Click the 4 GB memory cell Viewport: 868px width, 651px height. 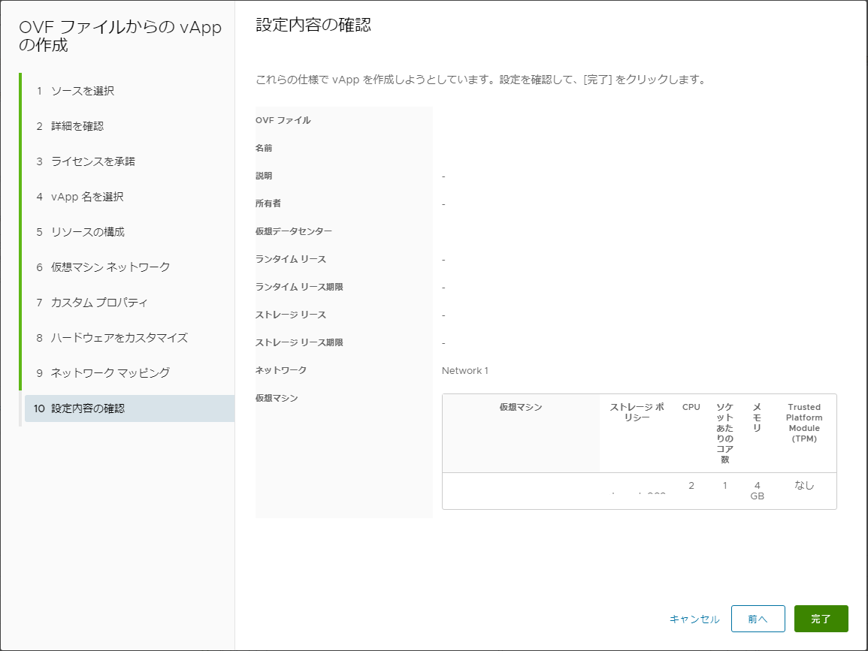(757, 490)
